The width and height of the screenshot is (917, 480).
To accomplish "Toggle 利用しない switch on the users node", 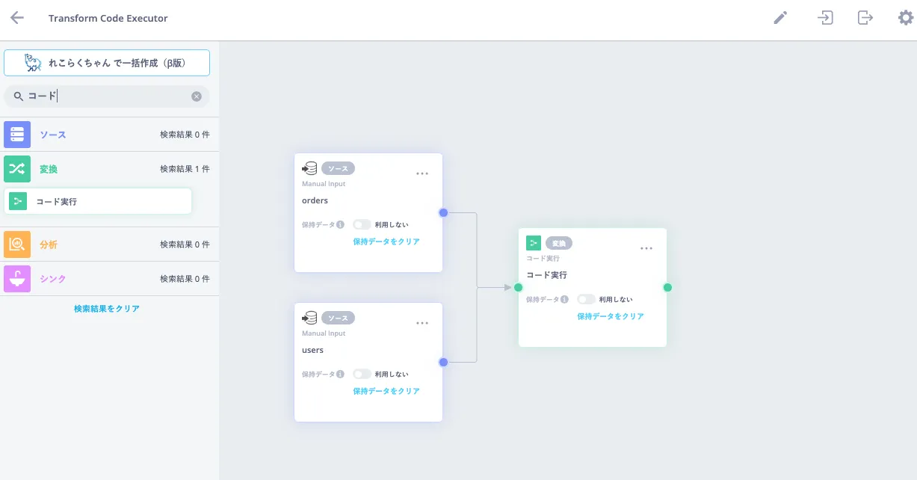I will coord(362,373).
